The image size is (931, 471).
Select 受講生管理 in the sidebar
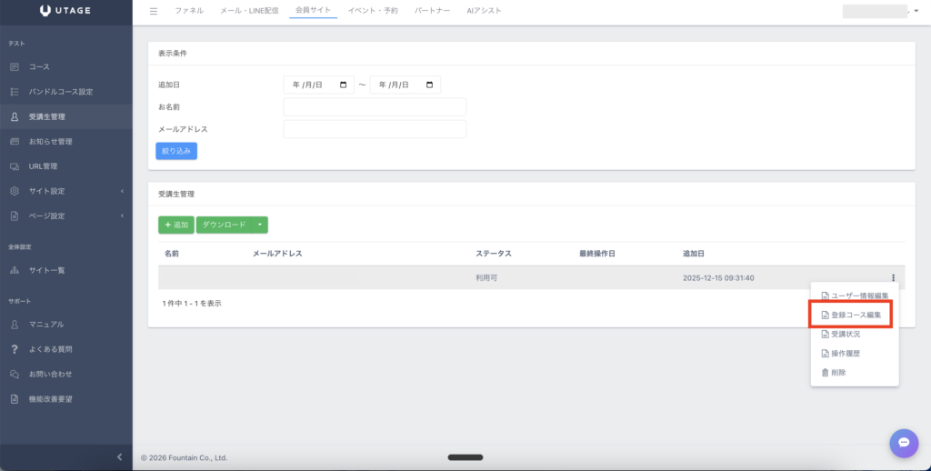point(65,117)
